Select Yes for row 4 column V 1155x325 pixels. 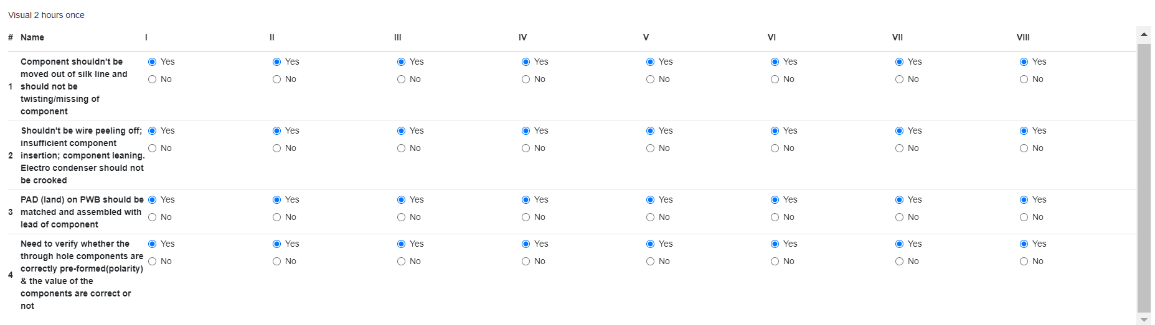point(650,244)
